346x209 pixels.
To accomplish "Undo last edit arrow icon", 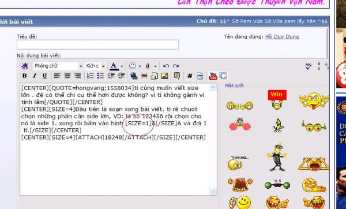I will tap(166, 66).
